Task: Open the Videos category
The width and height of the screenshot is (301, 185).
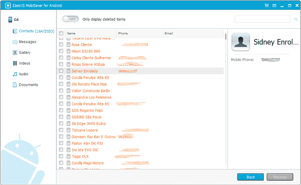Action: pyautogui.click(x=24, y=63)
